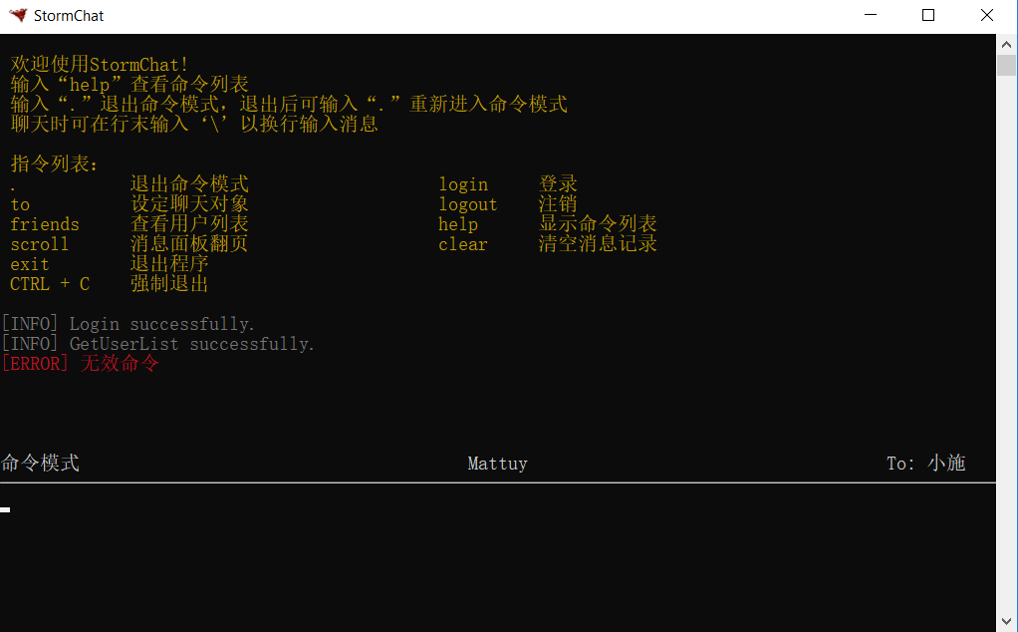The height and width of the screenshot is (632, 1018).
Task: Click the friends command in the list
Action: [x=45, y=224]
